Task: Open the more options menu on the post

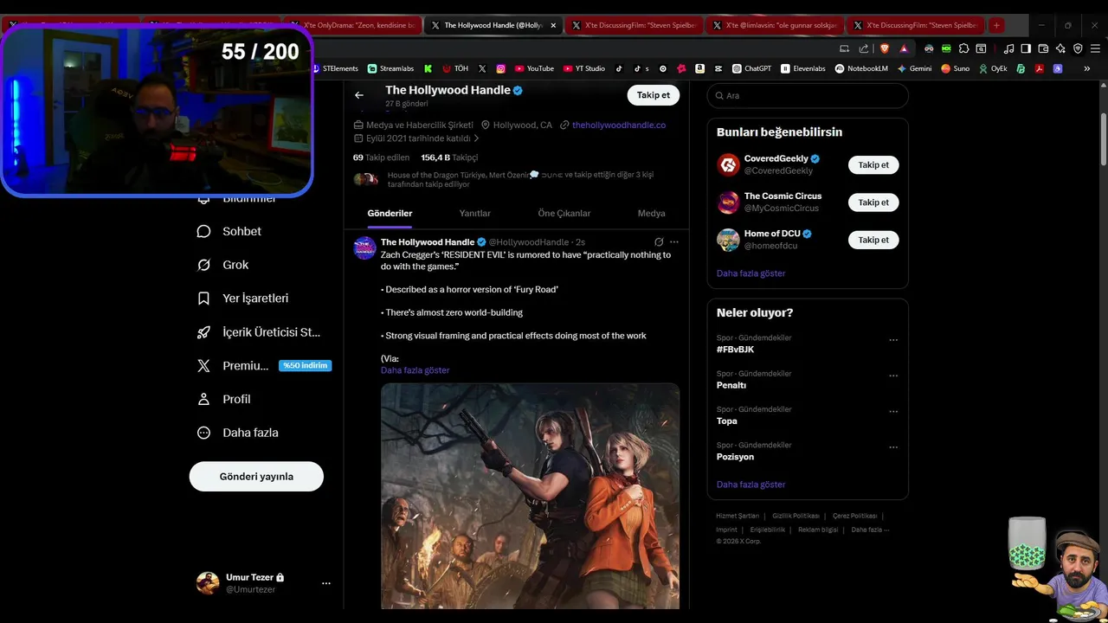Action: [x=674, y=242]
